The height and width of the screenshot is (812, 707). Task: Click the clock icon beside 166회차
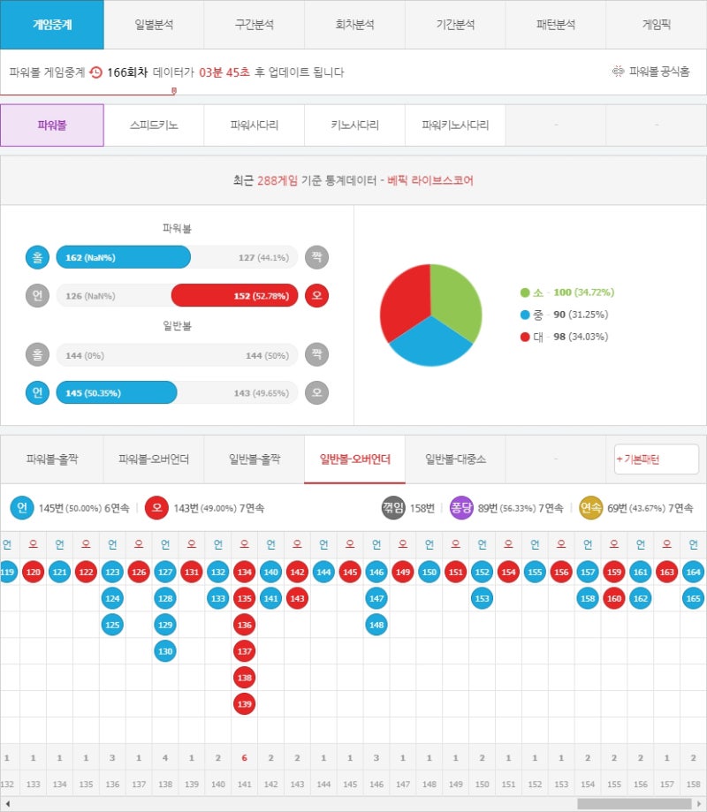tap(95, 72)
